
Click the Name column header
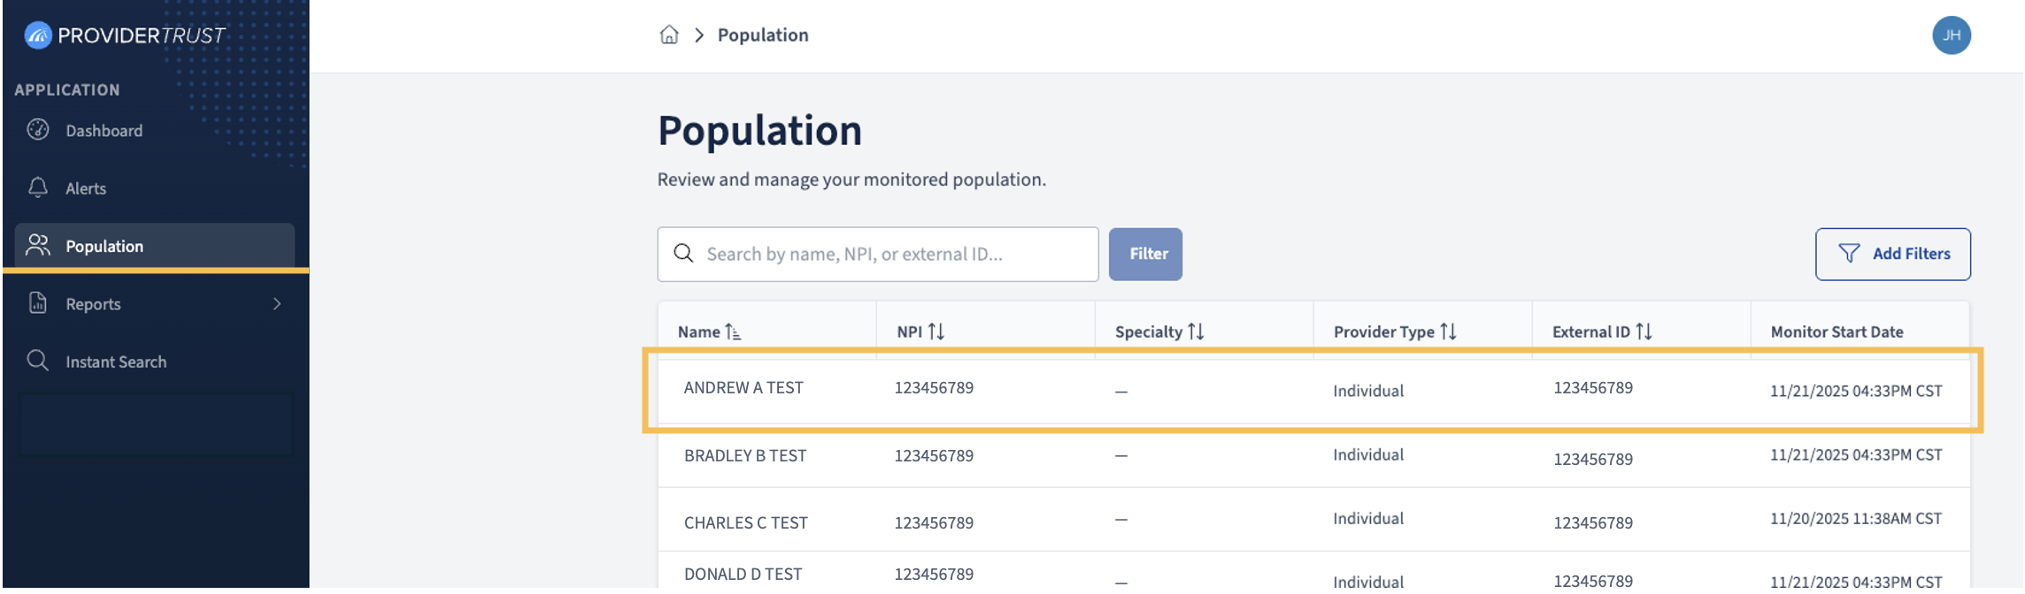pyautogui.click(x=699, y=332)
